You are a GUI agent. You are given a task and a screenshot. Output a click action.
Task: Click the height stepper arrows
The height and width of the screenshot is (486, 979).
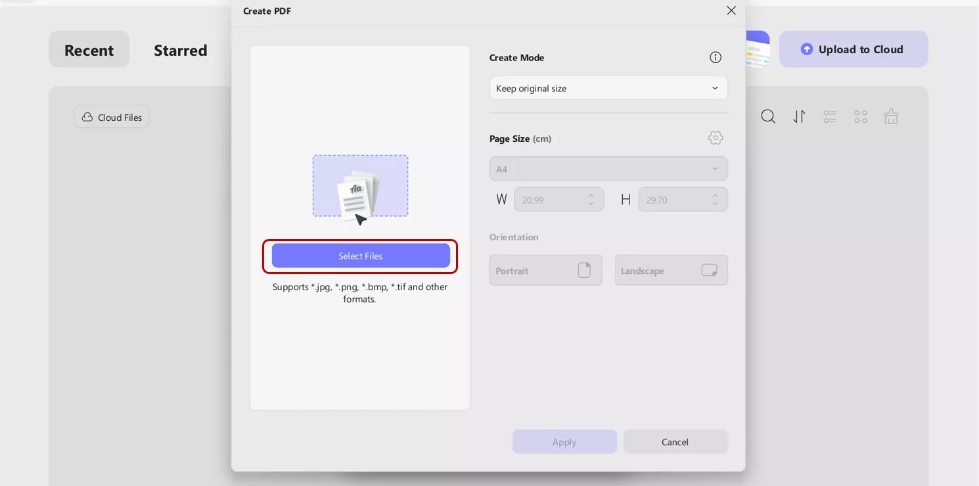pyautogui.click(x=715, y=200)
